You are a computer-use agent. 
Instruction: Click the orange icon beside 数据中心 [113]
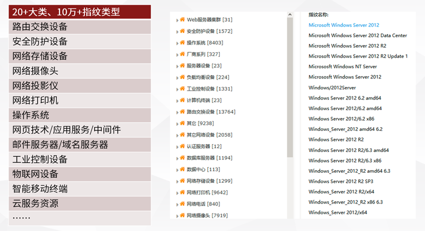click(182, 170)
